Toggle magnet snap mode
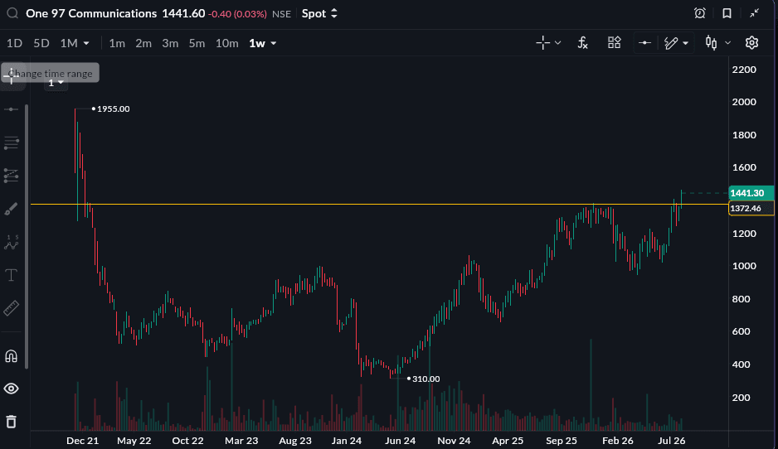778x449 pixels. (x=11, y=356)
